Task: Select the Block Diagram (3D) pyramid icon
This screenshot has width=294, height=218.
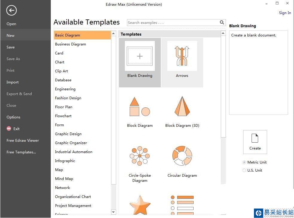Action: click(182, 106)
